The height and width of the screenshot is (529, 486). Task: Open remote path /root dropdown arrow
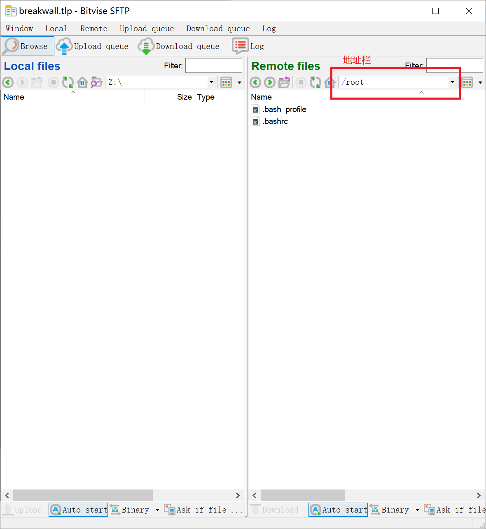tap(452, 82)
